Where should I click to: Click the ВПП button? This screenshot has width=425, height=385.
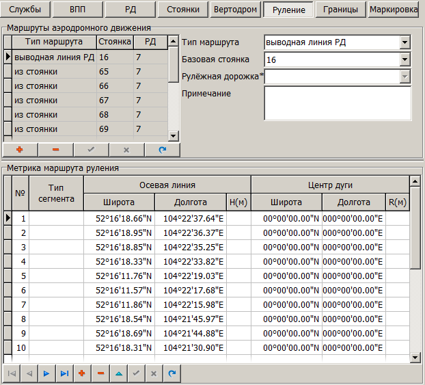(78, 10)
